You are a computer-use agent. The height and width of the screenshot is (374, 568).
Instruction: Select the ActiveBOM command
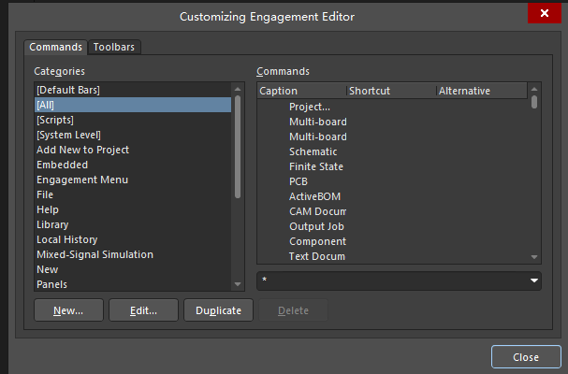(393, 196)
